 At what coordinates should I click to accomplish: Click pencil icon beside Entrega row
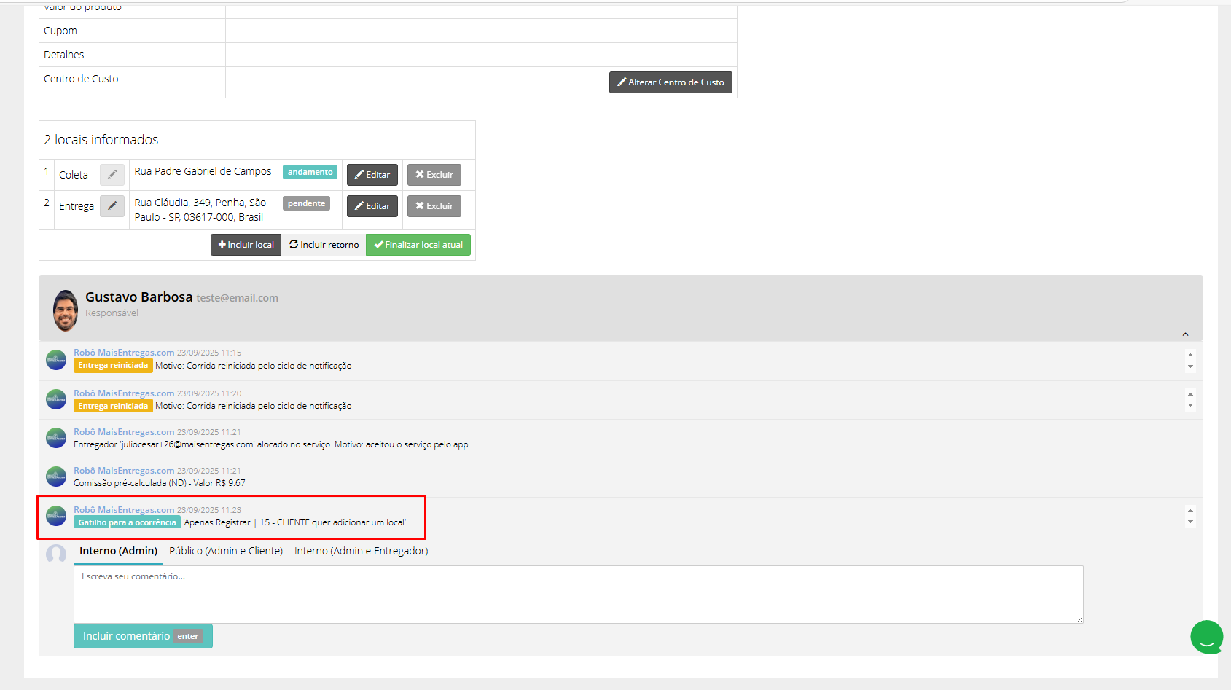[112, 206]
